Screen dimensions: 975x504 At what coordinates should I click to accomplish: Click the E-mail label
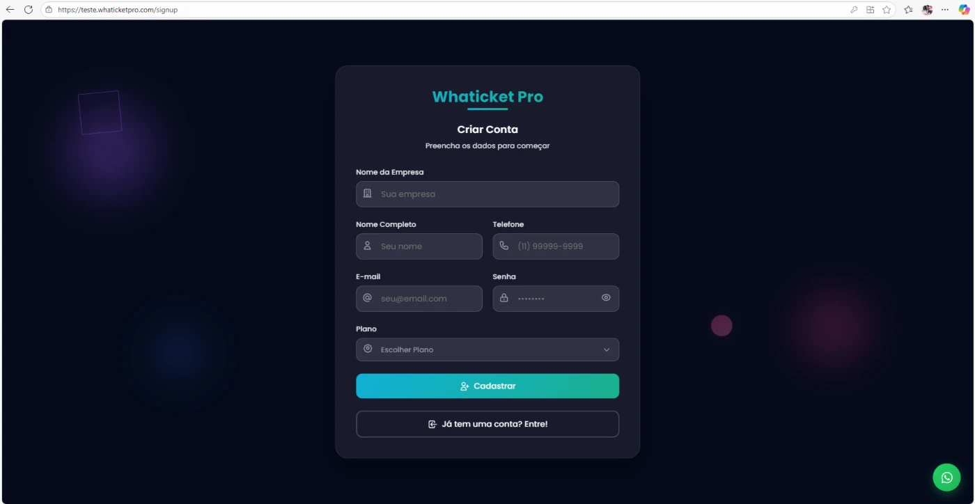[368, 276]
